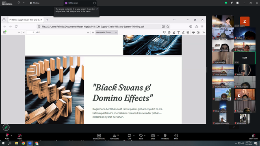This screenshot has height=146, width=260.
Task: Open the Zoom Chat panel
Action: pyautogui.click(x=129, y=137)
